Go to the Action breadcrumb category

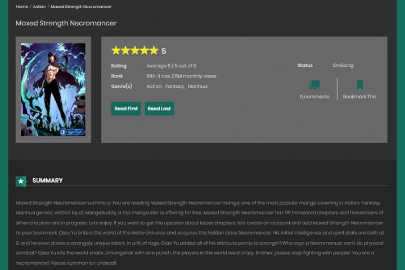point(39,6)
